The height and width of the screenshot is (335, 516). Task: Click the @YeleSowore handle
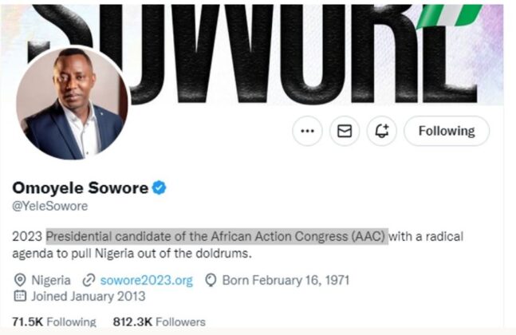tap(50, 206)
